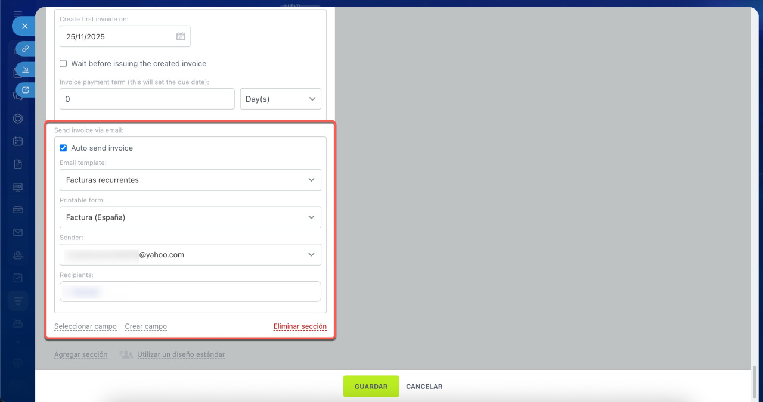
Task: Enable Wait before issuing the created invoice
Action: (x=63, y=64)
